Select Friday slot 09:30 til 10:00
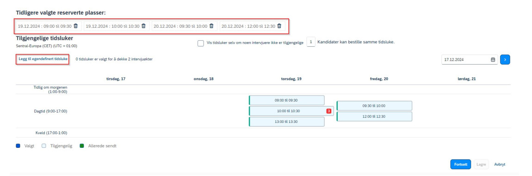 coord(374,105)
